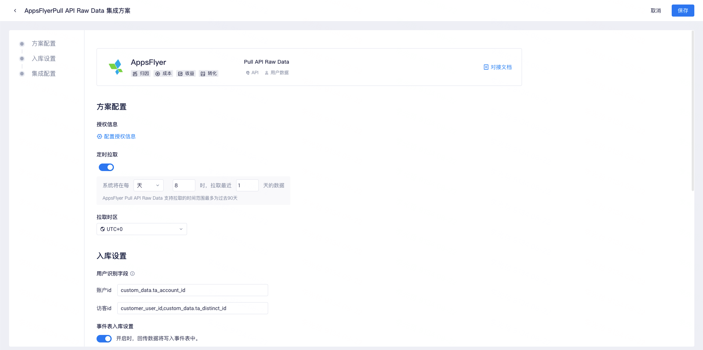Click the info icon next to 用户识别字段

click(132, 274)
